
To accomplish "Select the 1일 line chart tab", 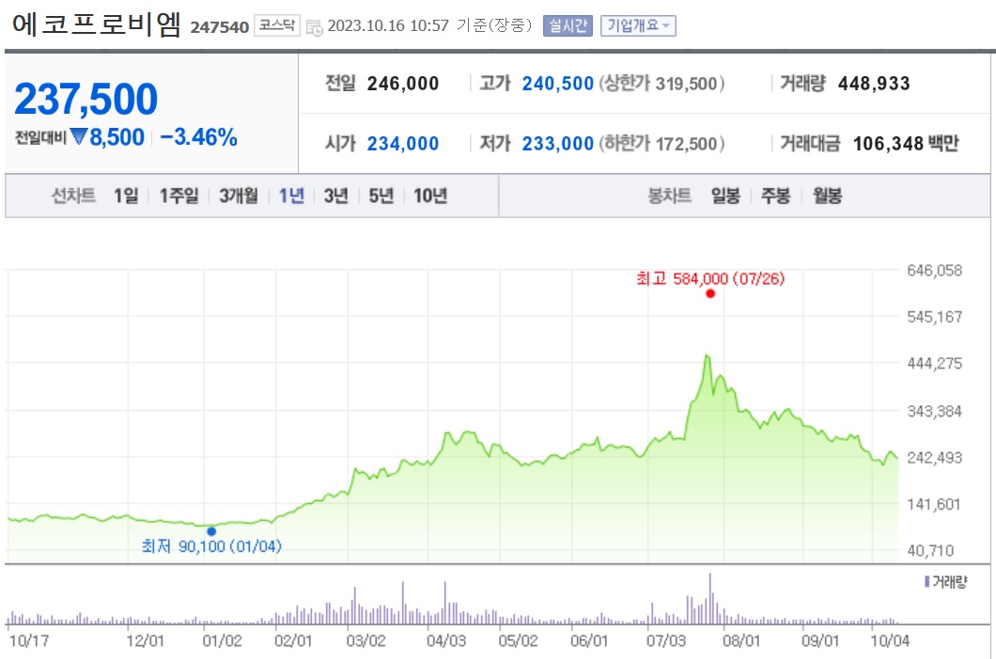I will click(x=126, y=196).
